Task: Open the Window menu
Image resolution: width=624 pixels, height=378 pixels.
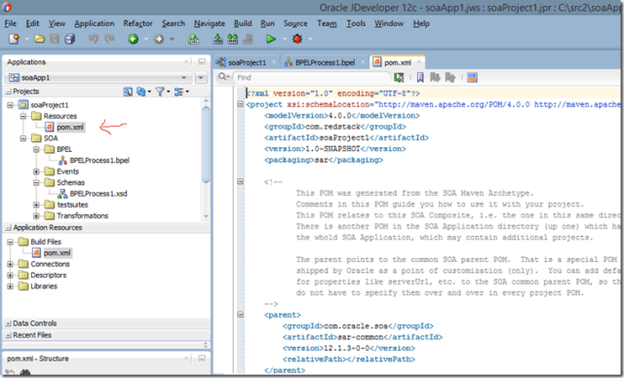Action: [389, 23]
